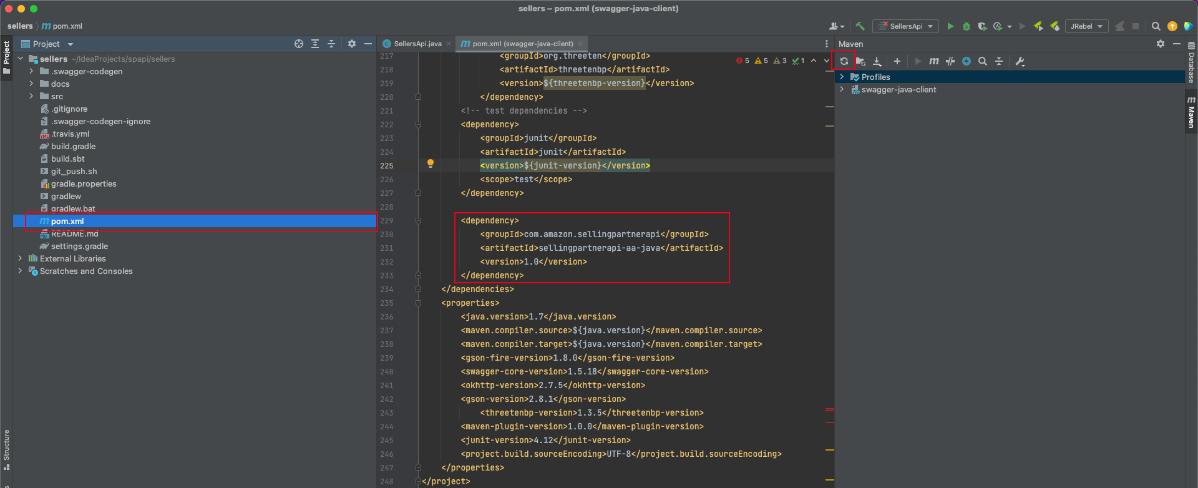Click the Profile run icon
The image size is (1198, 488).
click(x=998, y=26)
